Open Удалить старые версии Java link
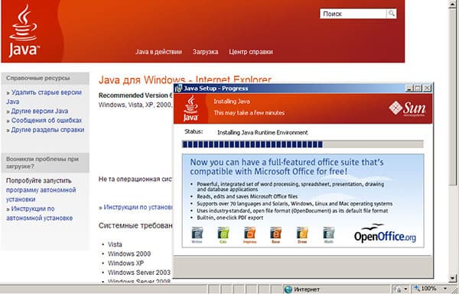This screenshot has height=294, width=459. tap(44, 97)
